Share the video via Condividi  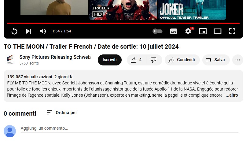pyautogui.click(x=182, y=60)
